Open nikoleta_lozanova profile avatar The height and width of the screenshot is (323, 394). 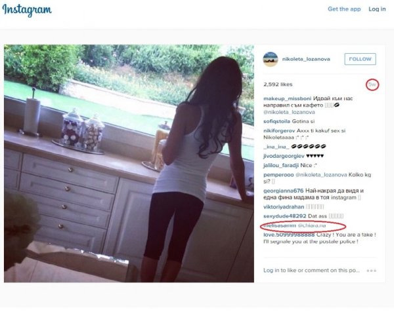271,59
